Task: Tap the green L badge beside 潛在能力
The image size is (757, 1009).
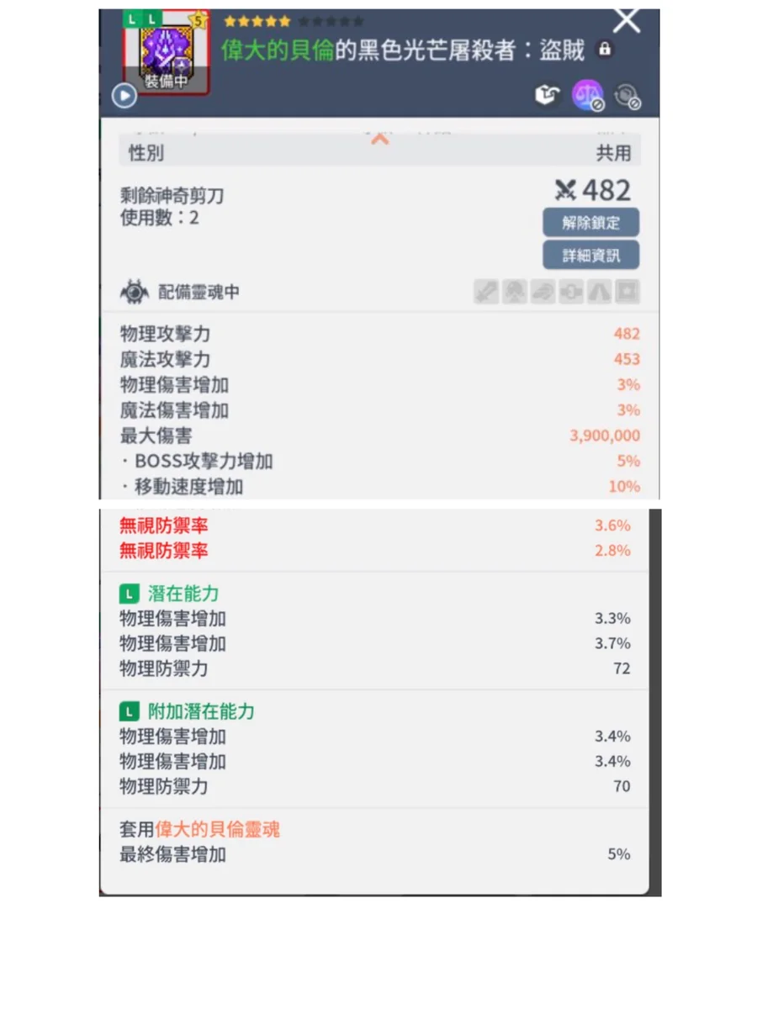Action: tap(129, 594)
